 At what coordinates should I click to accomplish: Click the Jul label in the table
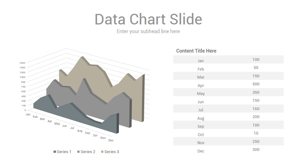tap(201, 110)
